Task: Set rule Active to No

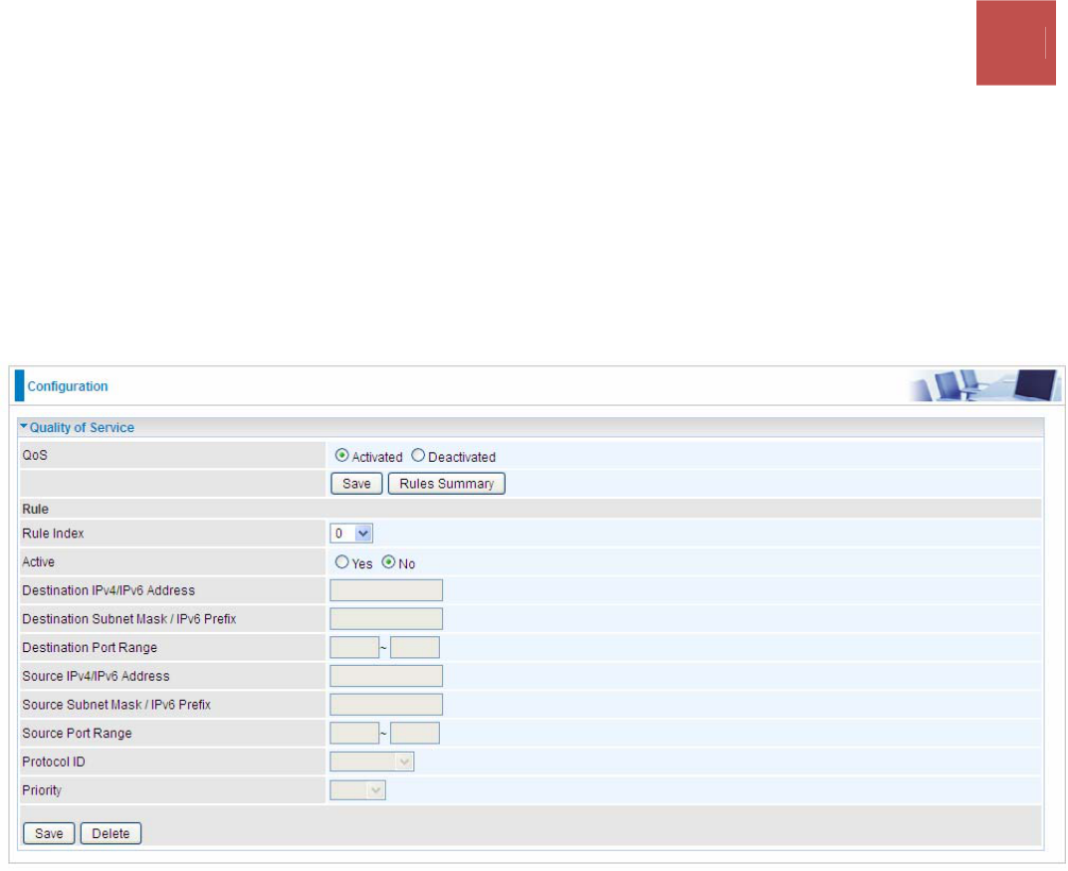Action: (x=388, y=562)
